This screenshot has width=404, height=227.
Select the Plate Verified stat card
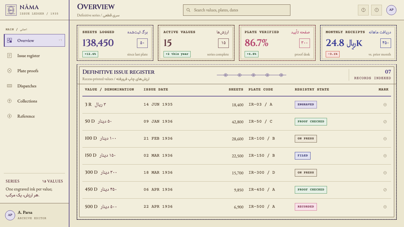(277, 43)
